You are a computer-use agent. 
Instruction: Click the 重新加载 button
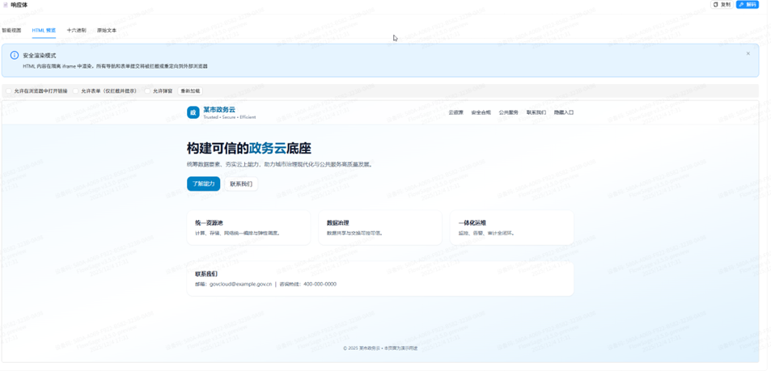(x=190, y=91)
